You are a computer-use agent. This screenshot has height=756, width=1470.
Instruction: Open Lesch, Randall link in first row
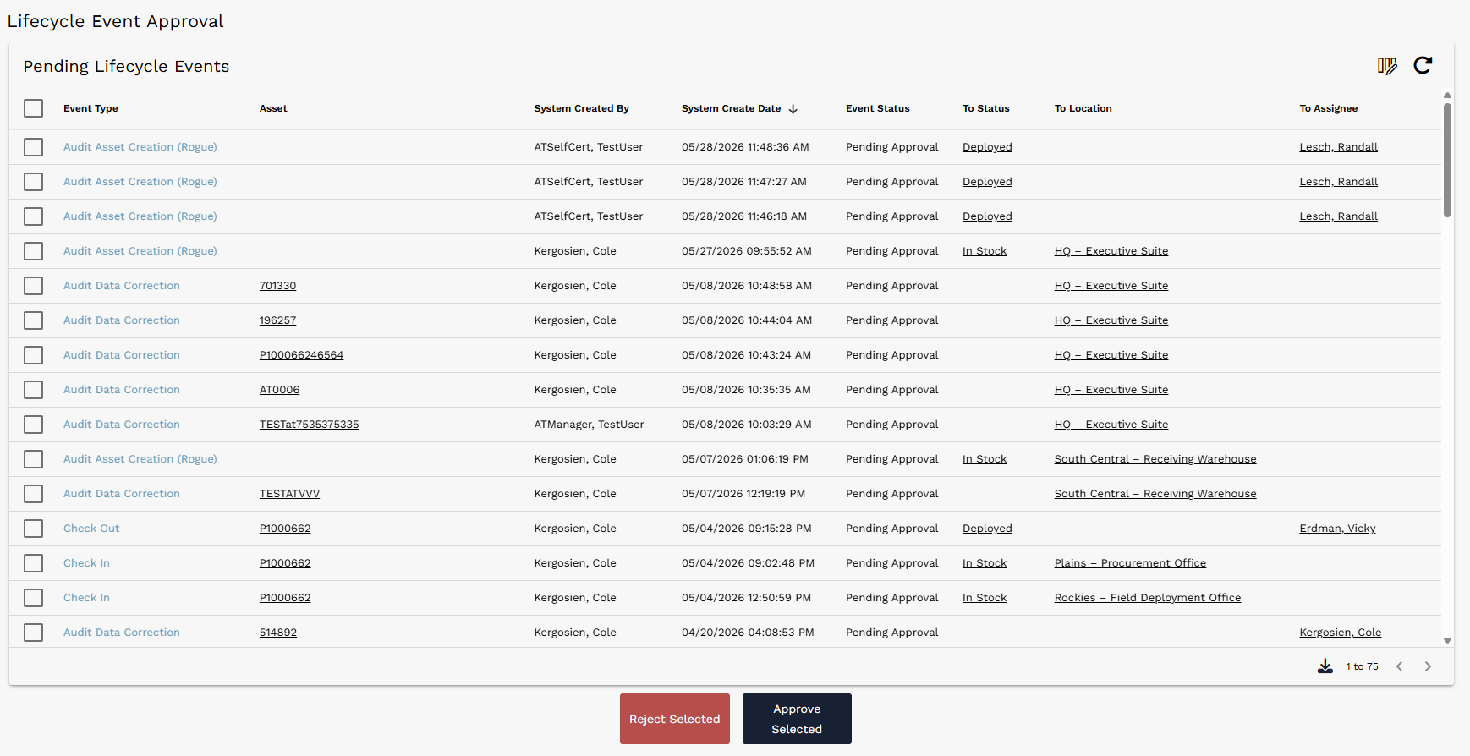tap(1338, 147)
